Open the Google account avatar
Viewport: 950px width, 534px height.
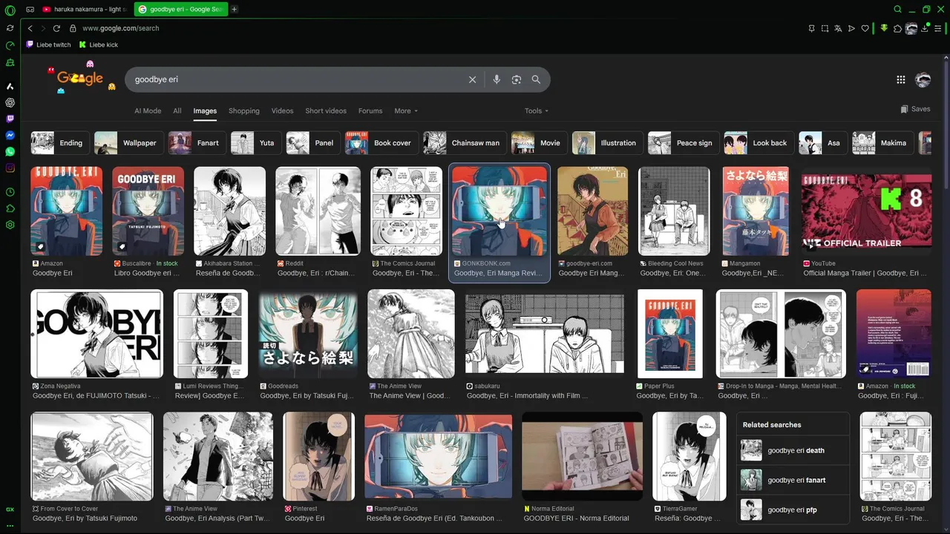923,79
